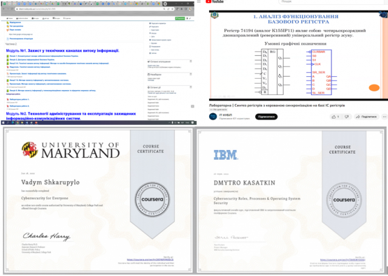Focus the YouTube search field "Пошук"
The height and width of the screenshot is (276, 388).
coord(332,2)
